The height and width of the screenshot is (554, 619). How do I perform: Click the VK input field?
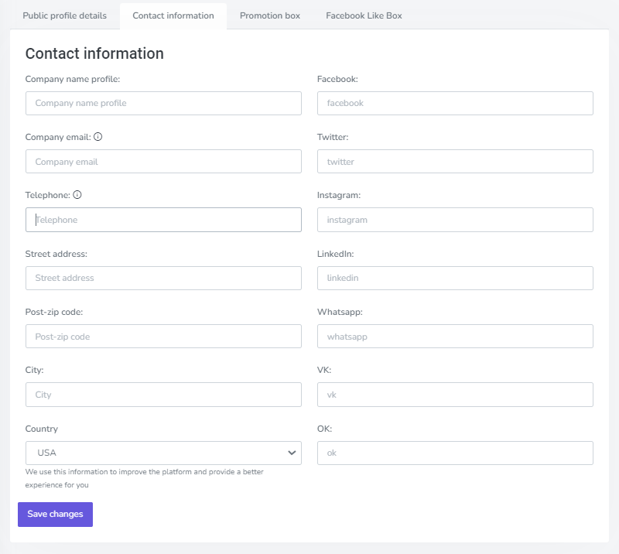455,395
